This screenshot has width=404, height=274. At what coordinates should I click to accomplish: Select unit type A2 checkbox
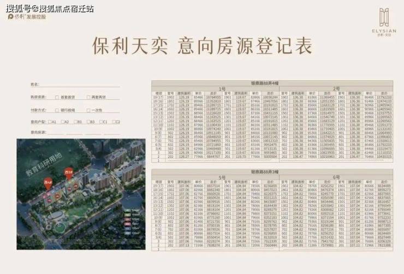(62, 122)
